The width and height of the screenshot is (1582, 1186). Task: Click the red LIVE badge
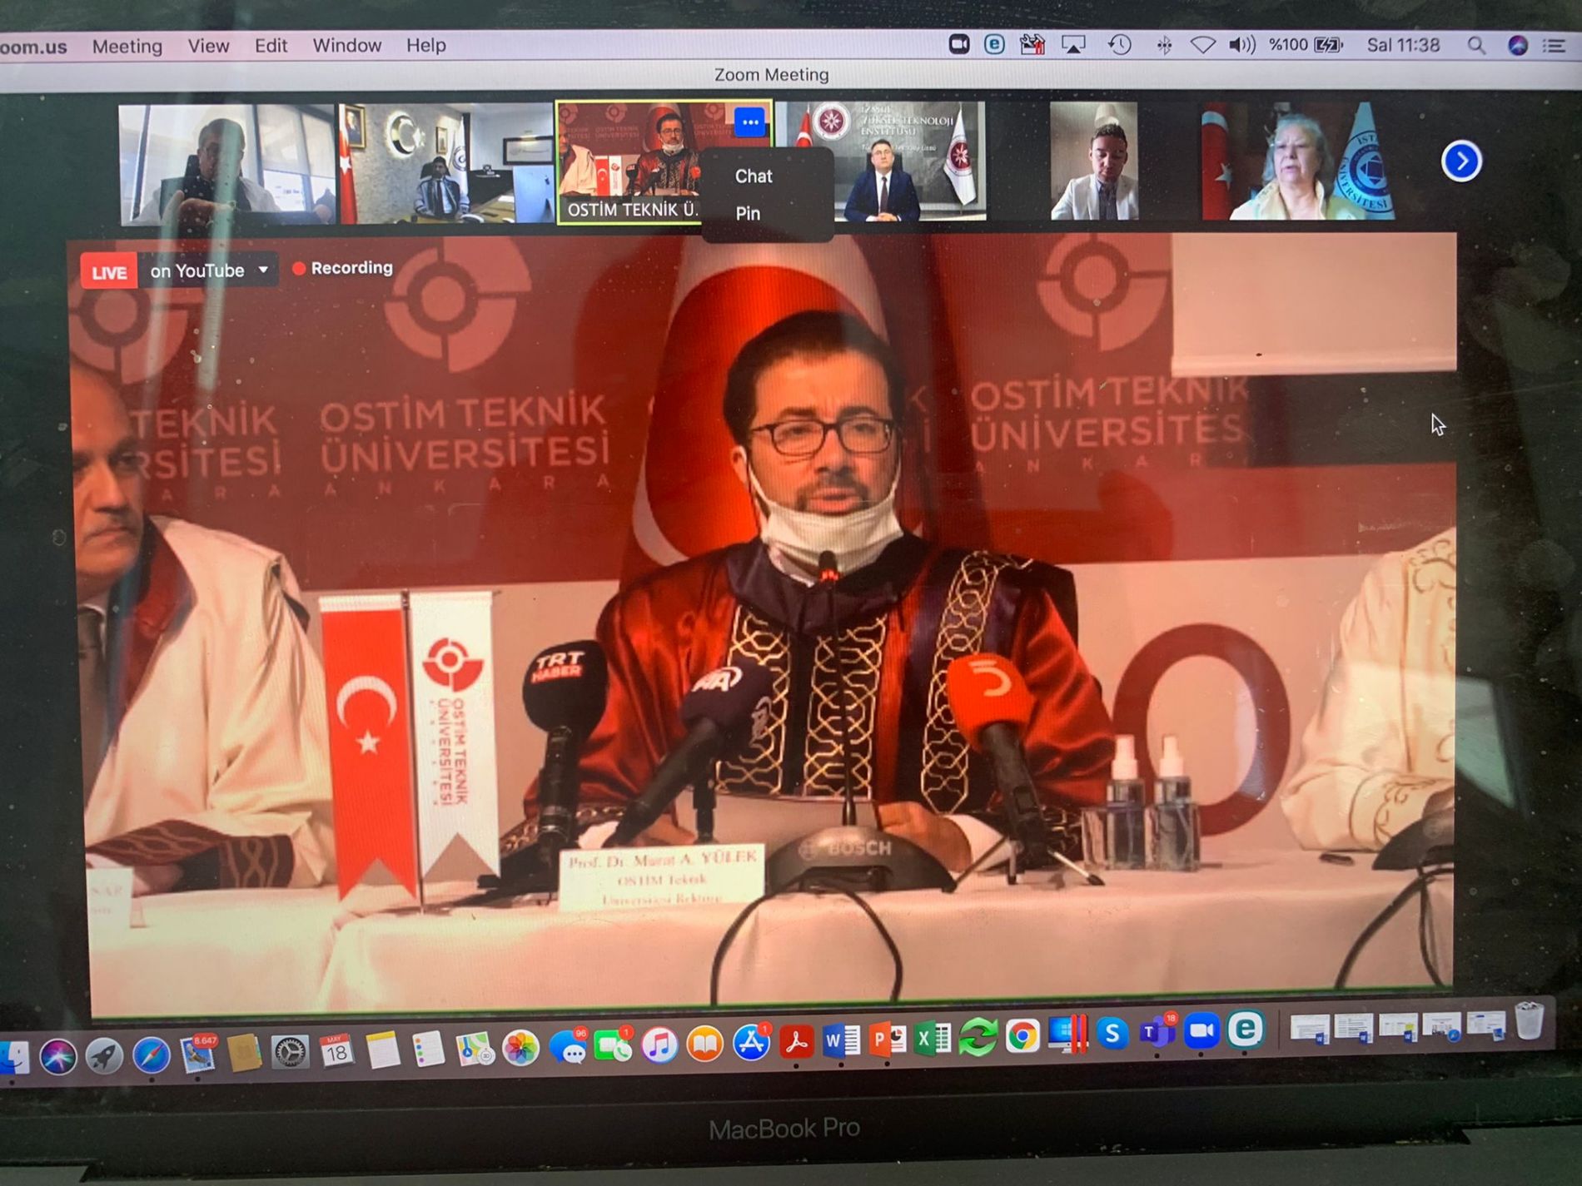(109, 272)
